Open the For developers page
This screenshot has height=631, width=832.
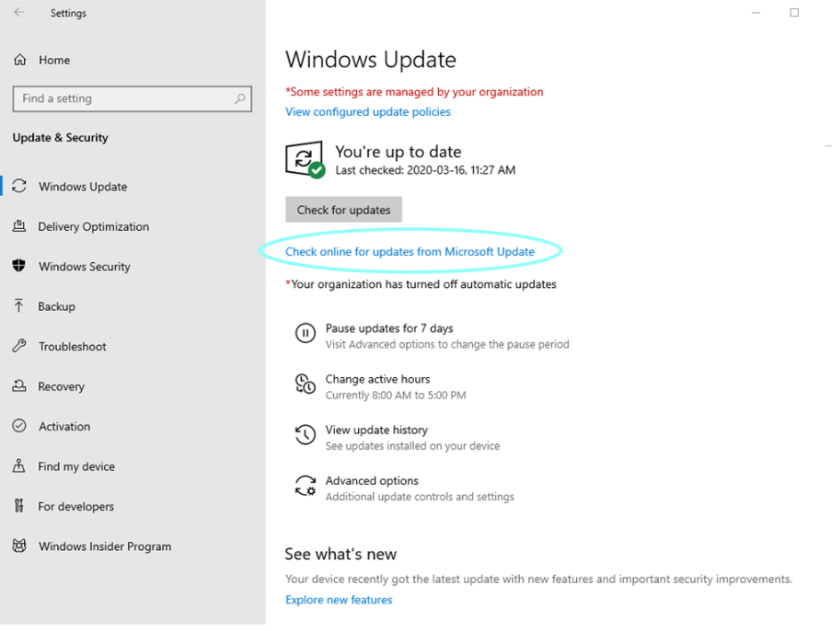tap(76, 507)
